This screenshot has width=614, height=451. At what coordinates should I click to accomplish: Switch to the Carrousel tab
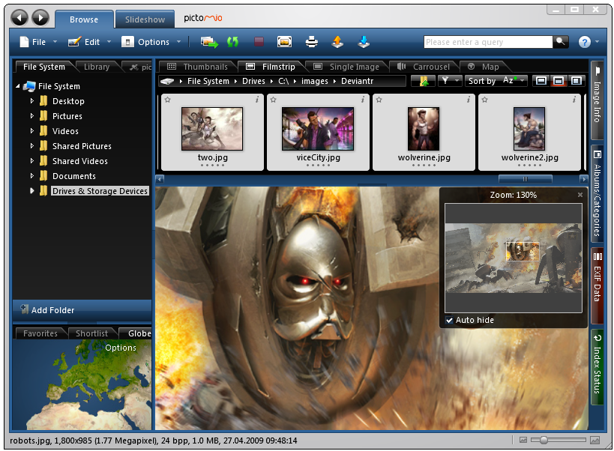point(423,67)
